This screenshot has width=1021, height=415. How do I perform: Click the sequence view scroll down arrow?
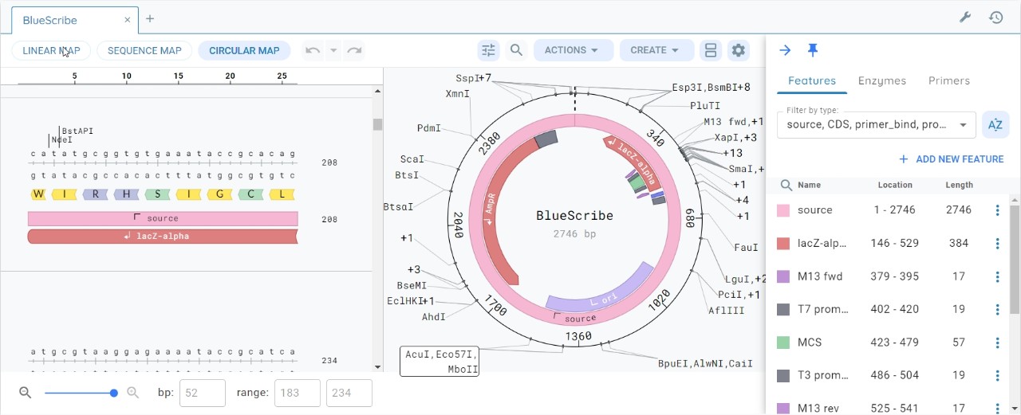click(x=377, y=366)
